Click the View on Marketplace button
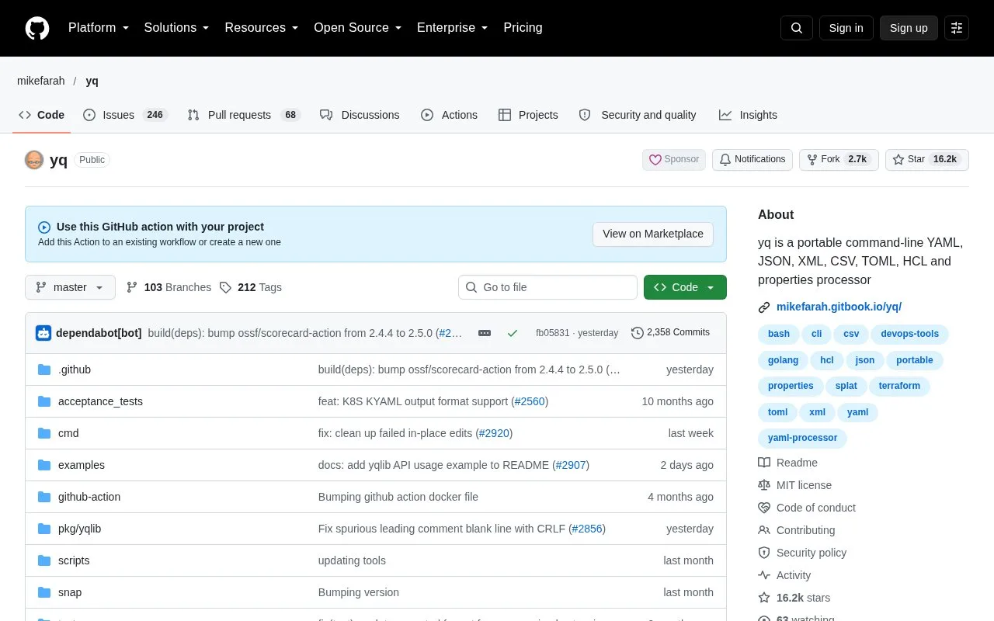The height and width of the screenshot is (621, 994). [653, 234]
